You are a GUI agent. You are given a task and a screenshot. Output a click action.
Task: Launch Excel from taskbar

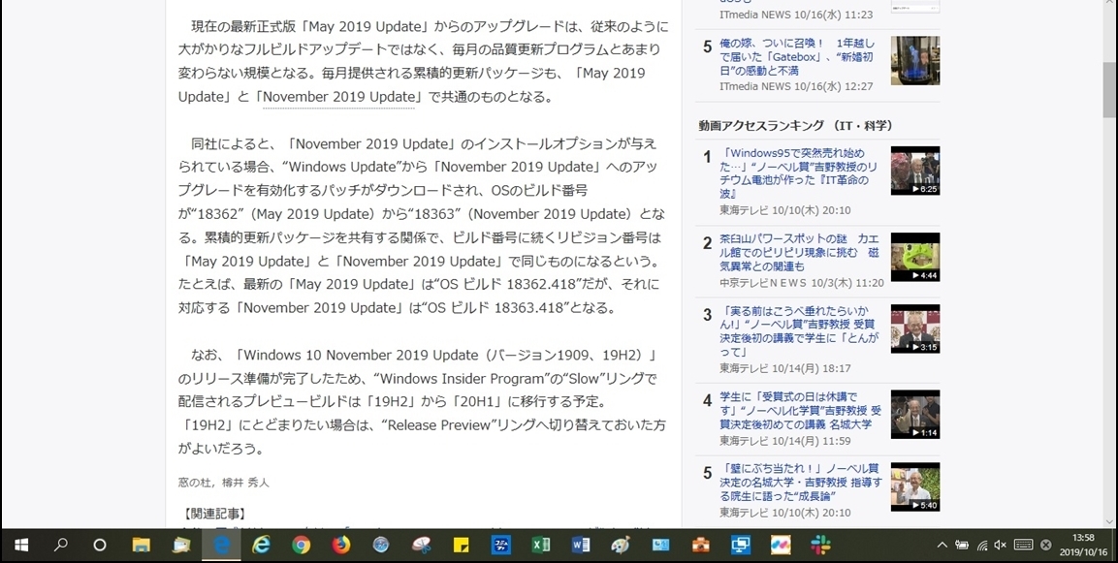pos(540,546)
